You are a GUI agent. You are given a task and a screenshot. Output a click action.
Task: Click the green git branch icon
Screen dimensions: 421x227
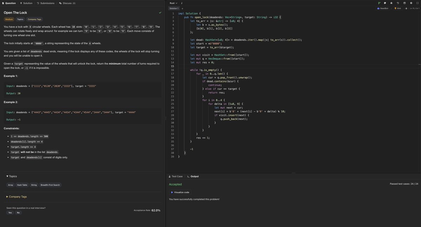click(379, 3)
